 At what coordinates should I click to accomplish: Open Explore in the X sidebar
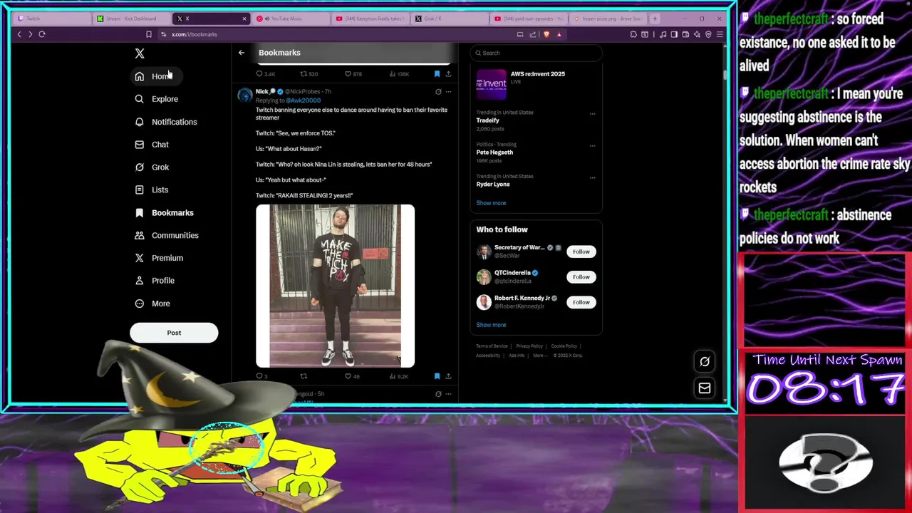coord(156,99)
